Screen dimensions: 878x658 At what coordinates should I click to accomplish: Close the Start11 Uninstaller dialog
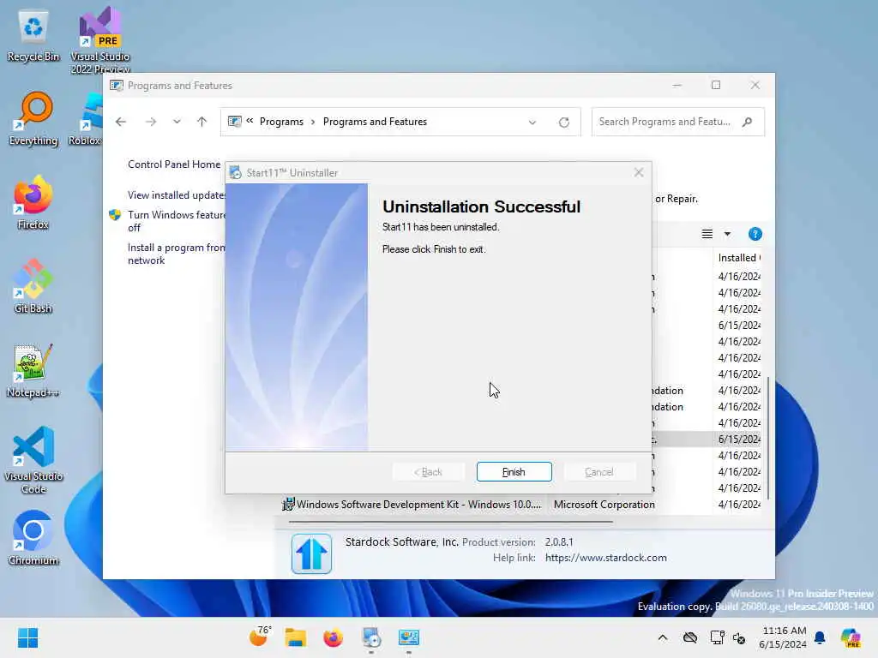638,172
